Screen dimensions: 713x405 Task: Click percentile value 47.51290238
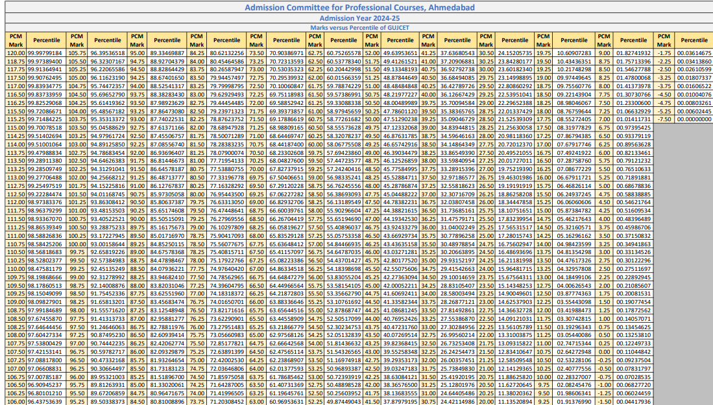click(400, 119)
